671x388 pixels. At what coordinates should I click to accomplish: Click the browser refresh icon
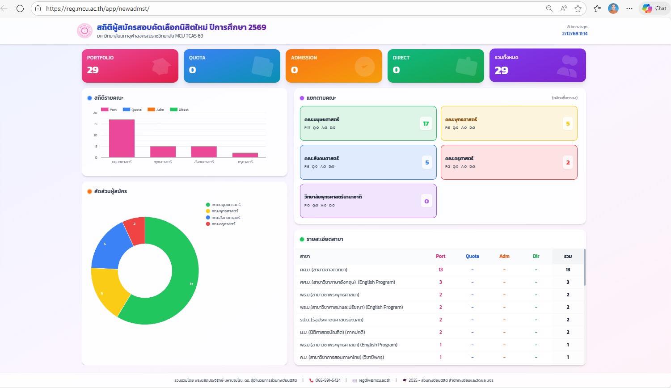click(20, 8)
